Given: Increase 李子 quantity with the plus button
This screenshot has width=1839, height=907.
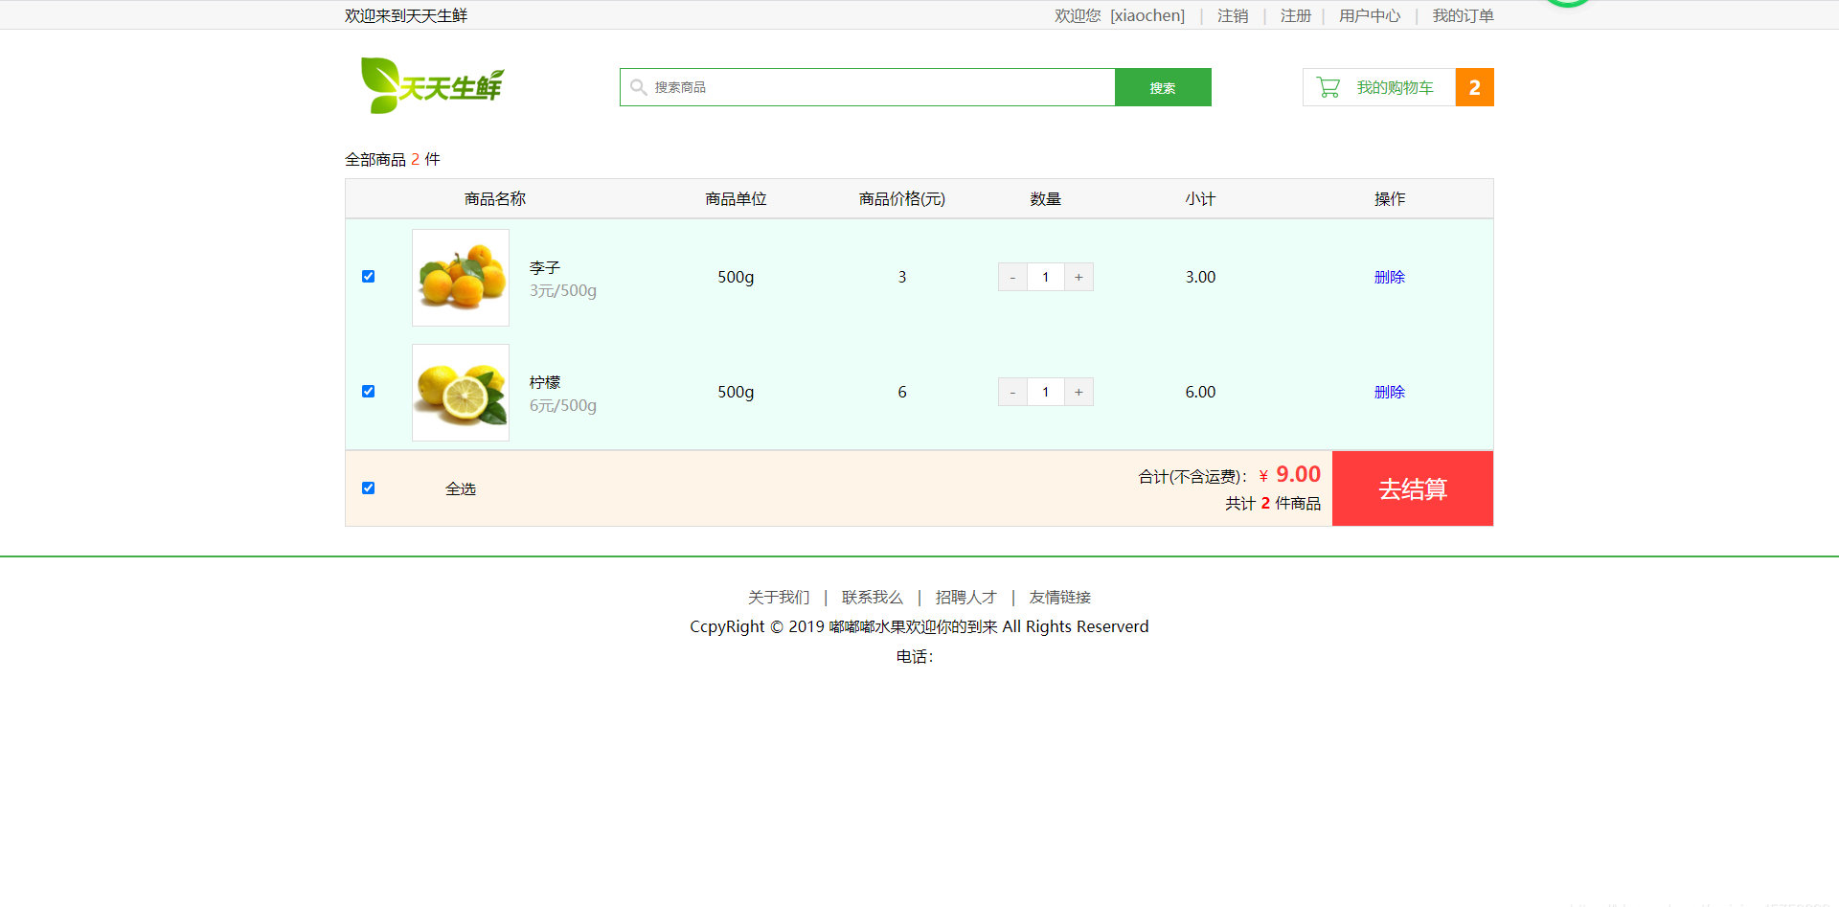Looking at the screenshot, I should (x=1078, y=276).
